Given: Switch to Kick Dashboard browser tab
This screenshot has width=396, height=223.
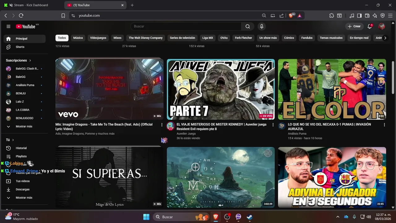Looking at the screenshot, I should [31, 5].
